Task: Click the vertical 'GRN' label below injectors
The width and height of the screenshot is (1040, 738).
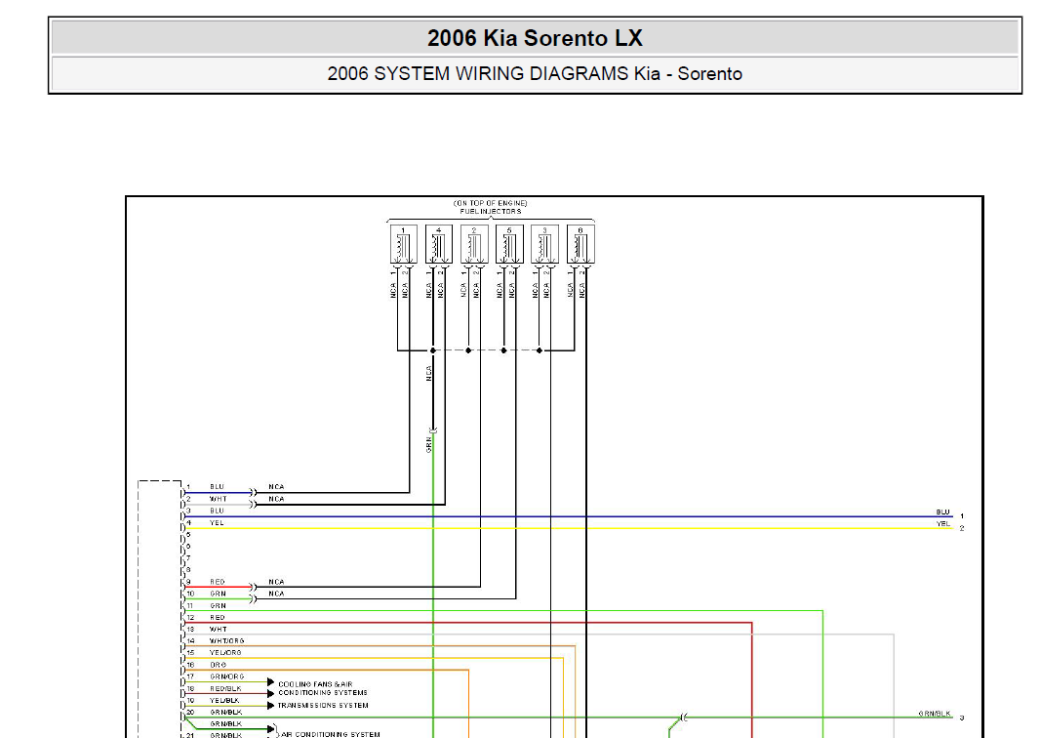Action: (x=429, y=445)
